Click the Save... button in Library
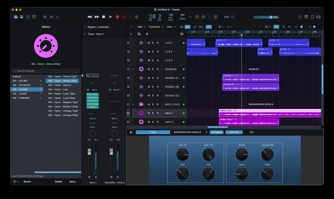Viewport: 334px width, 199px height. (x=73, y=182)
